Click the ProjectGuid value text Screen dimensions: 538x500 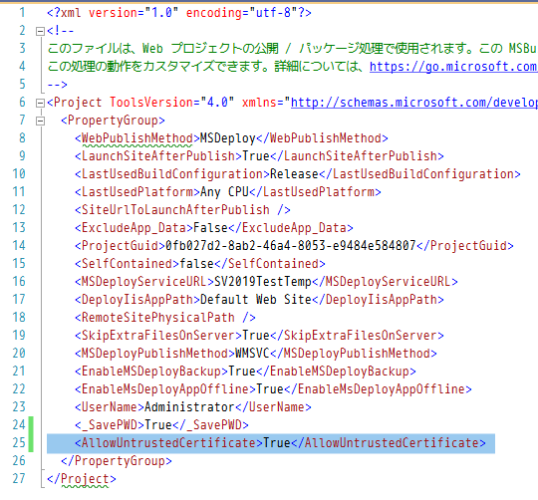[291, 246]
